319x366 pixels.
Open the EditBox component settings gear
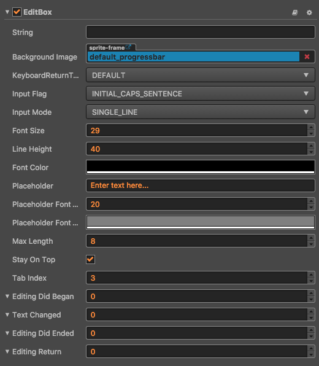[x=309, y=12]
